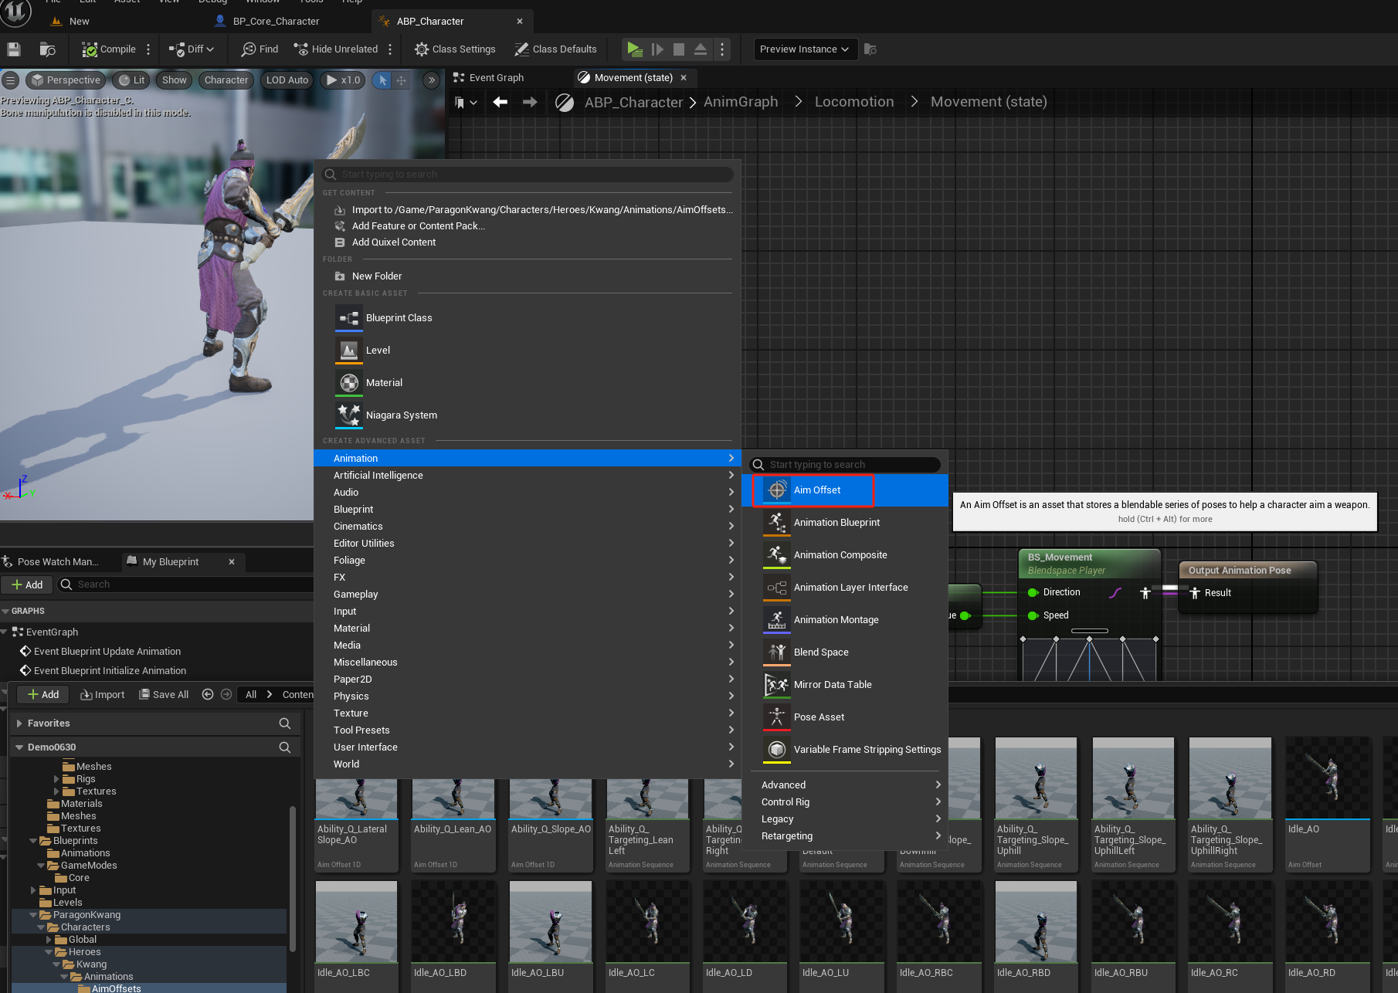Select Add Feature or Content Pack
The height and width of the screenshot is (993, 1398).
[x=418, y=226]
